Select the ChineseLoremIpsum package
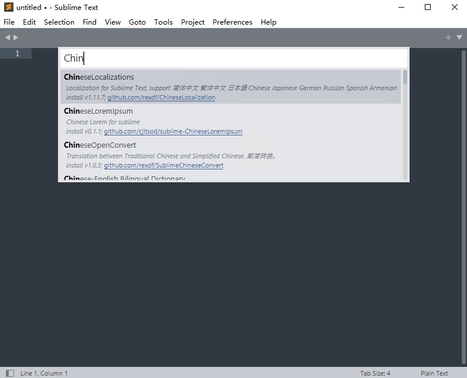This screenshot has width=467, height=378. 230,121
